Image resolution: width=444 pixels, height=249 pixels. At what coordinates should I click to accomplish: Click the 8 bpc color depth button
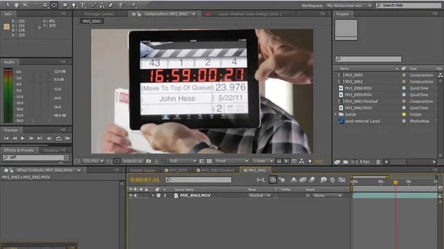click(x=365, y=162)
